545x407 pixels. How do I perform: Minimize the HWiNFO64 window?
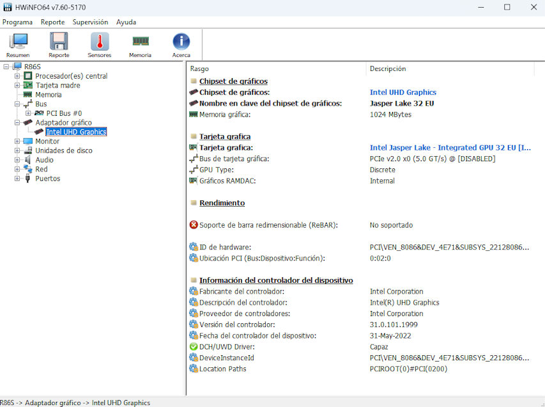click(x=480, y=7)
